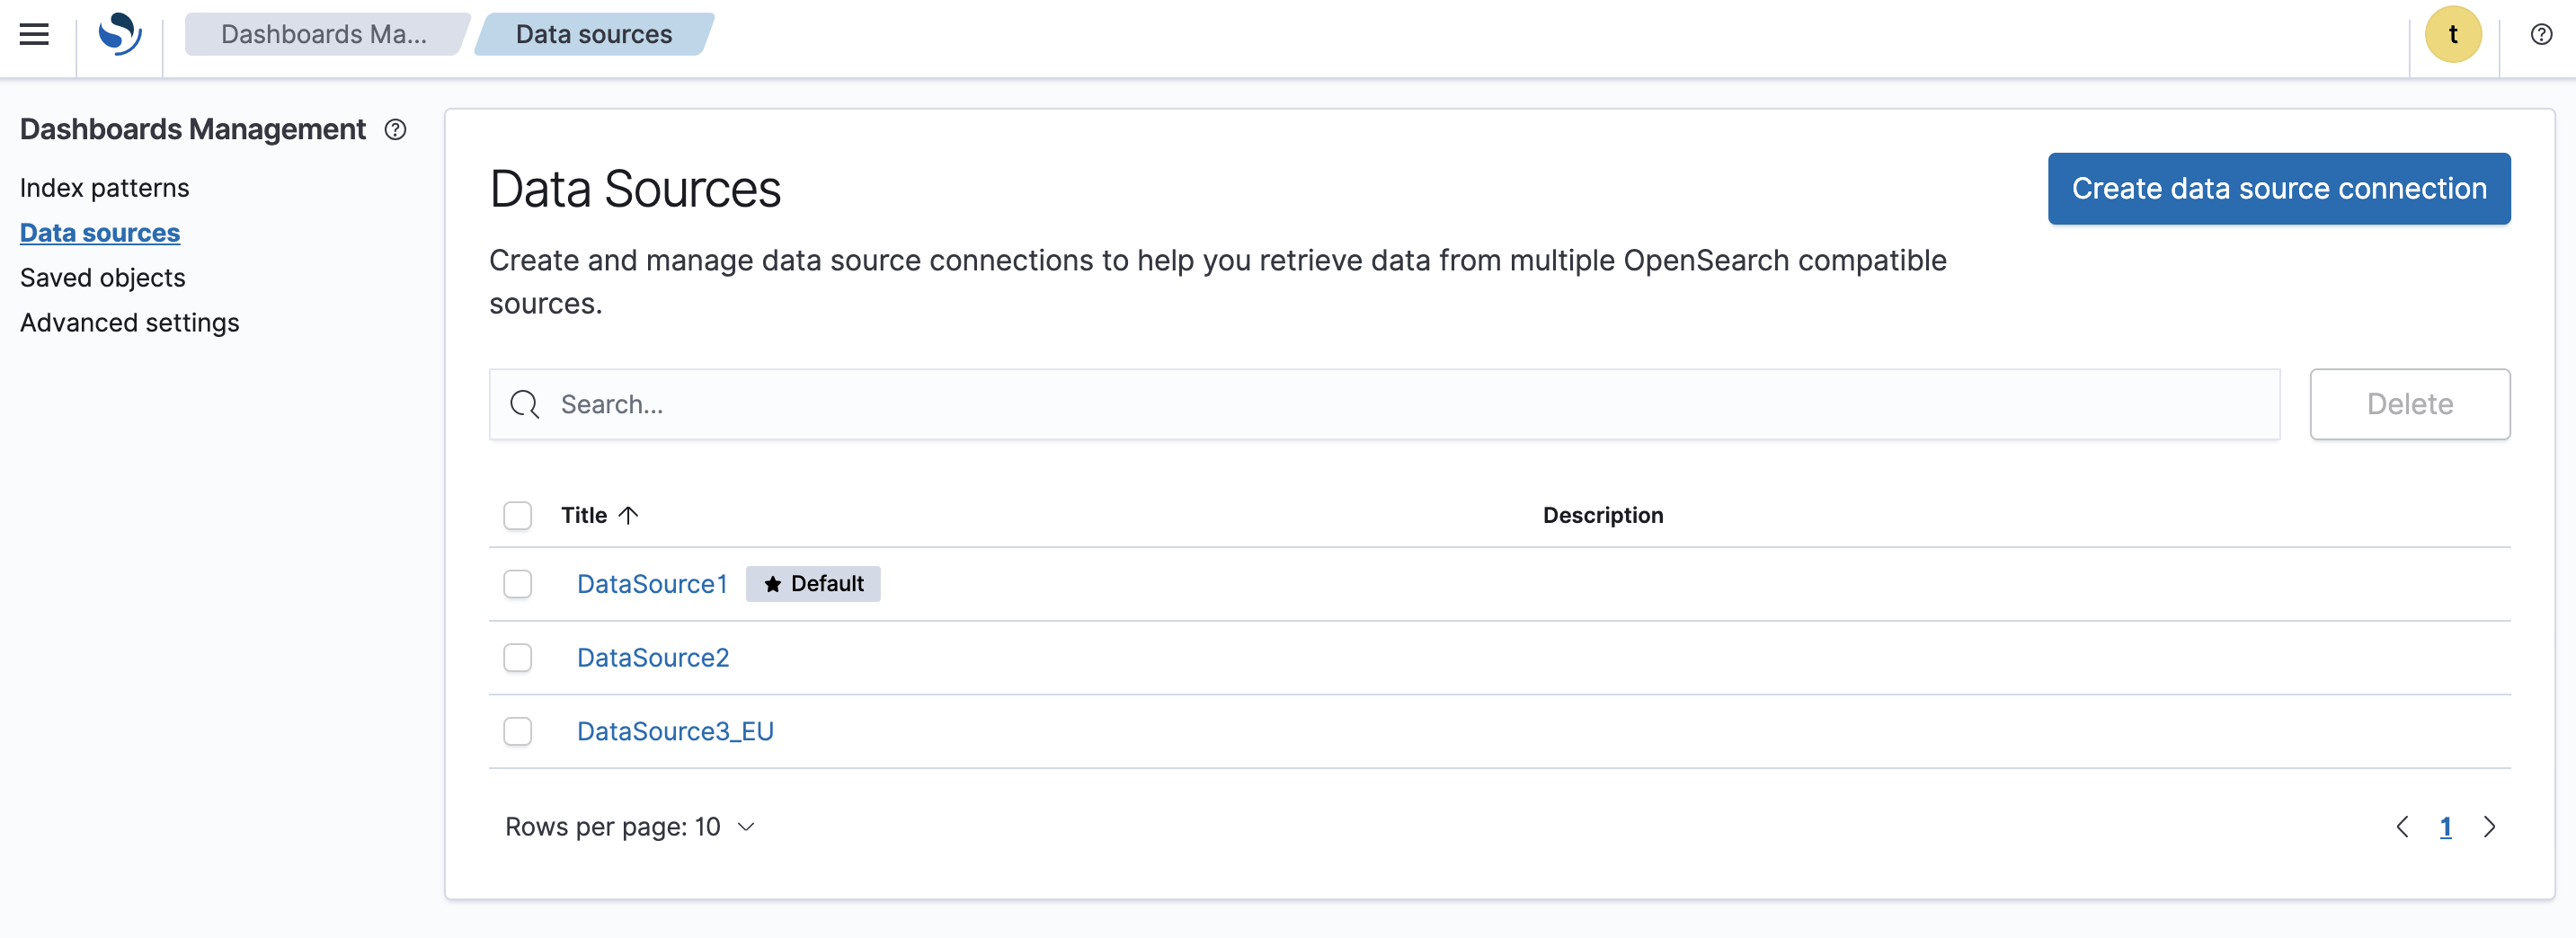Go to the previous page chevron
Screen dimensions: 2576x938
(x=2404, y=827)
